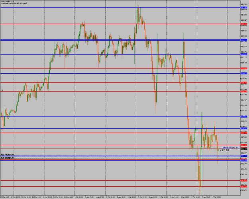Click the '3 Apr 19:00' time axis label

pos(164,197)
